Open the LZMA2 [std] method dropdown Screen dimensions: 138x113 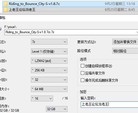click(49, 61)
